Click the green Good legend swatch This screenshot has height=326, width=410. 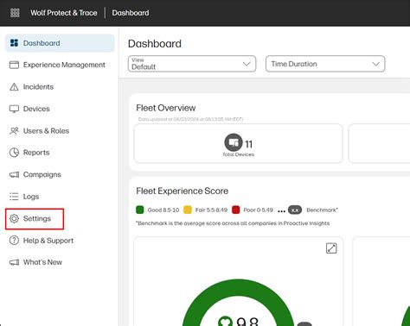[x=140, y=210]
